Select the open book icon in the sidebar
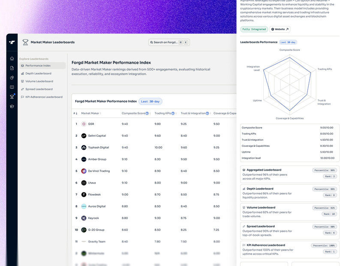Viewport: 343px width, 266px height. (x=12, y=87)
